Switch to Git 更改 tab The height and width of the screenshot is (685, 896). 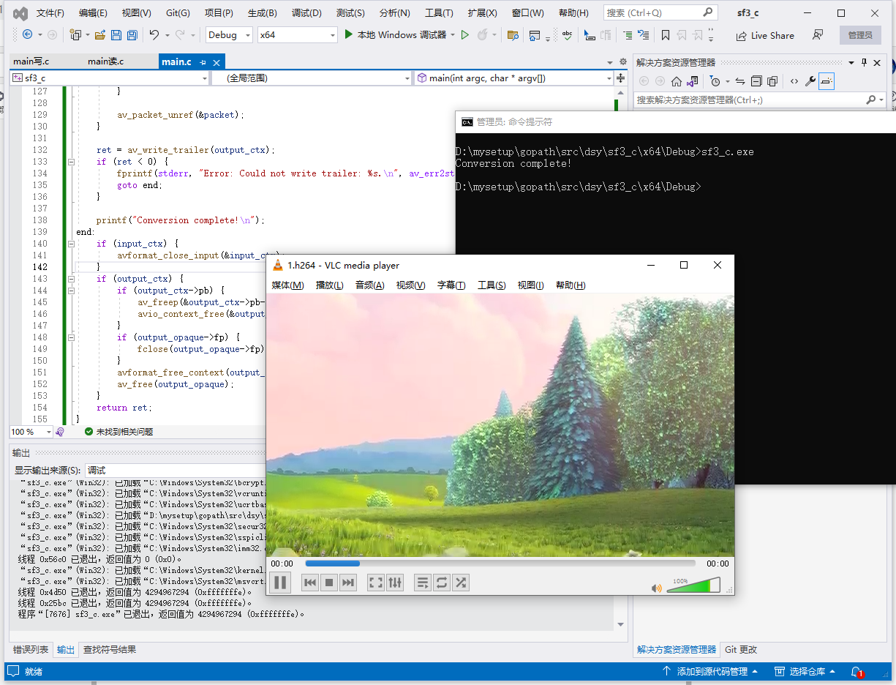(x=741, y=650)
